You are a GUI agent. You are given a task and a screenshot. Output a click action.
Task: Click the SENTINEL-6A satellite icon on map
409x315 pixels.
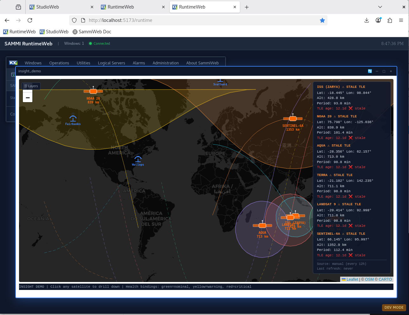[293, 118]
